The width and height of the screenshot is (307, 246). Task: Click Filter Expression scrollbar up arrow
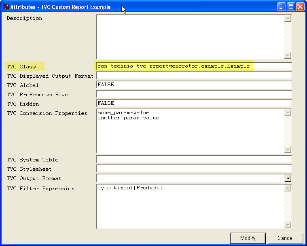tap(288, 188)
